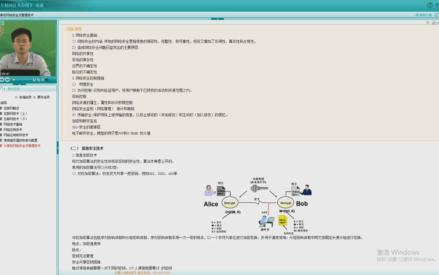Click the clock icon in video controls
Viewport: 439px width, 275px height.
[34, 80]
